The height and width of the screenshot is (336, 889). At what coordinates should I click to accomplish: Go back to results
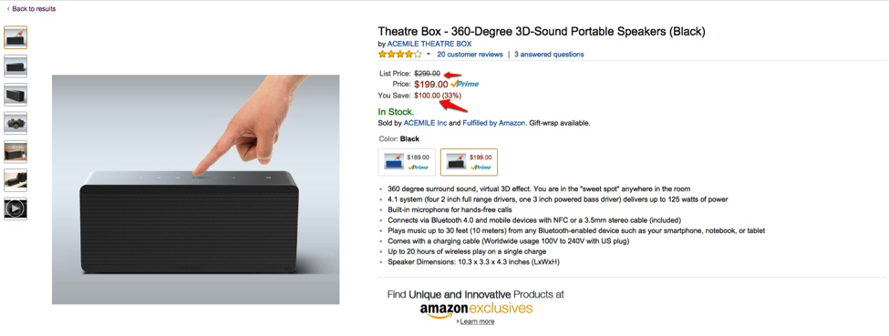(31, 8)
